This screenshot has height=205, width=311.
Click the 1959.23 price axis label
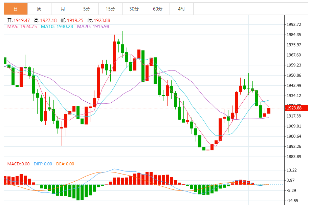tap(294, 65)
